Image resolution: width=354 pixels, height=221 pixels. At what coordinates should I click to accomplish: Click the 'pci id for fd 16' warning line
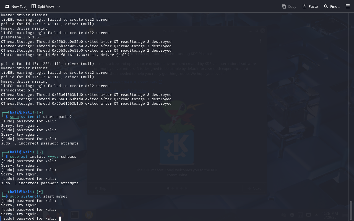(65, 55)
